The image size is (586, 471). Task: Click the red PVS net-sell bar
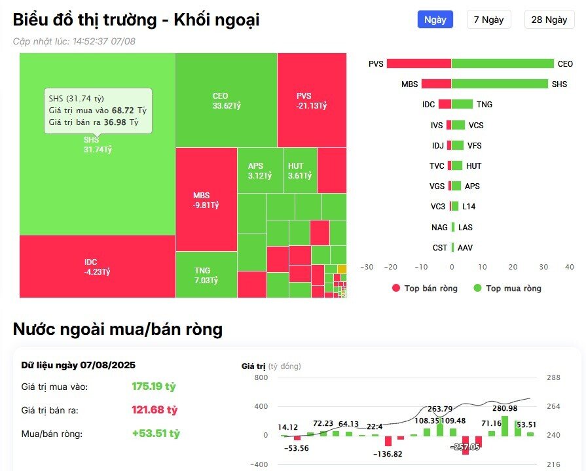pyautogui.click(x=418, y=63)
